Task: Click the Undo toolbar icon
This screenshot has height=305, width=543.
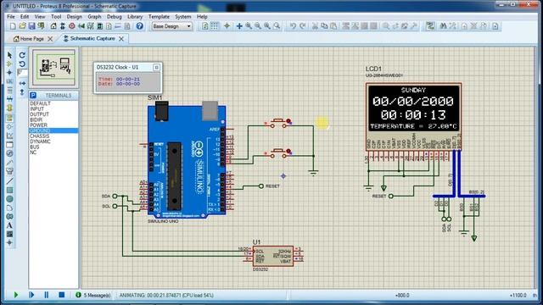Action: coord(293,26)
